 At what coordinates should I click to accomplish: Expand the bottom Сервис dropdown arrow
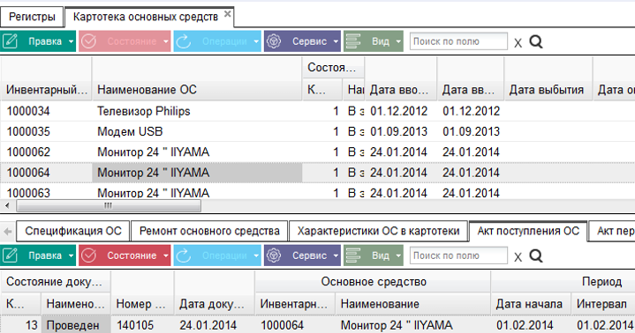[336, 255]
